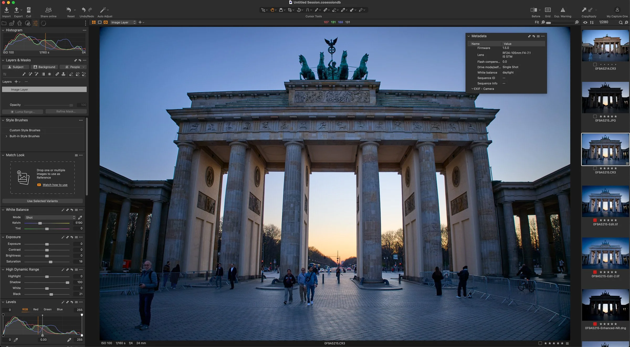Click the Auto Adjust magic wand
The image size is (630, 347).
click(x=103, y=10)
